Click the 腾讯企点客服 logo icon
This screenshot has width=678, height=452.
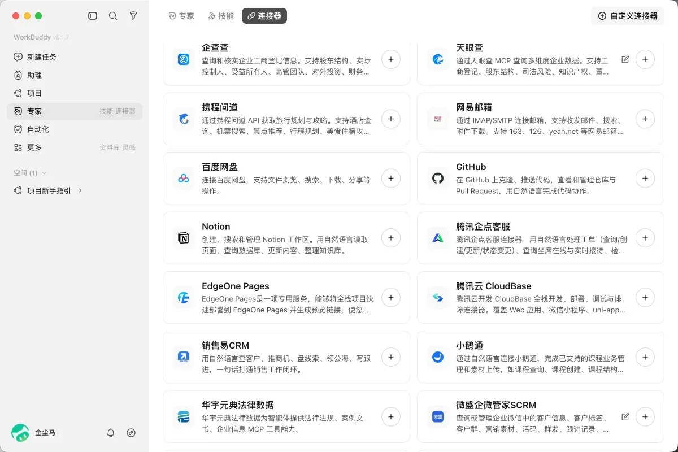point(438,238)
